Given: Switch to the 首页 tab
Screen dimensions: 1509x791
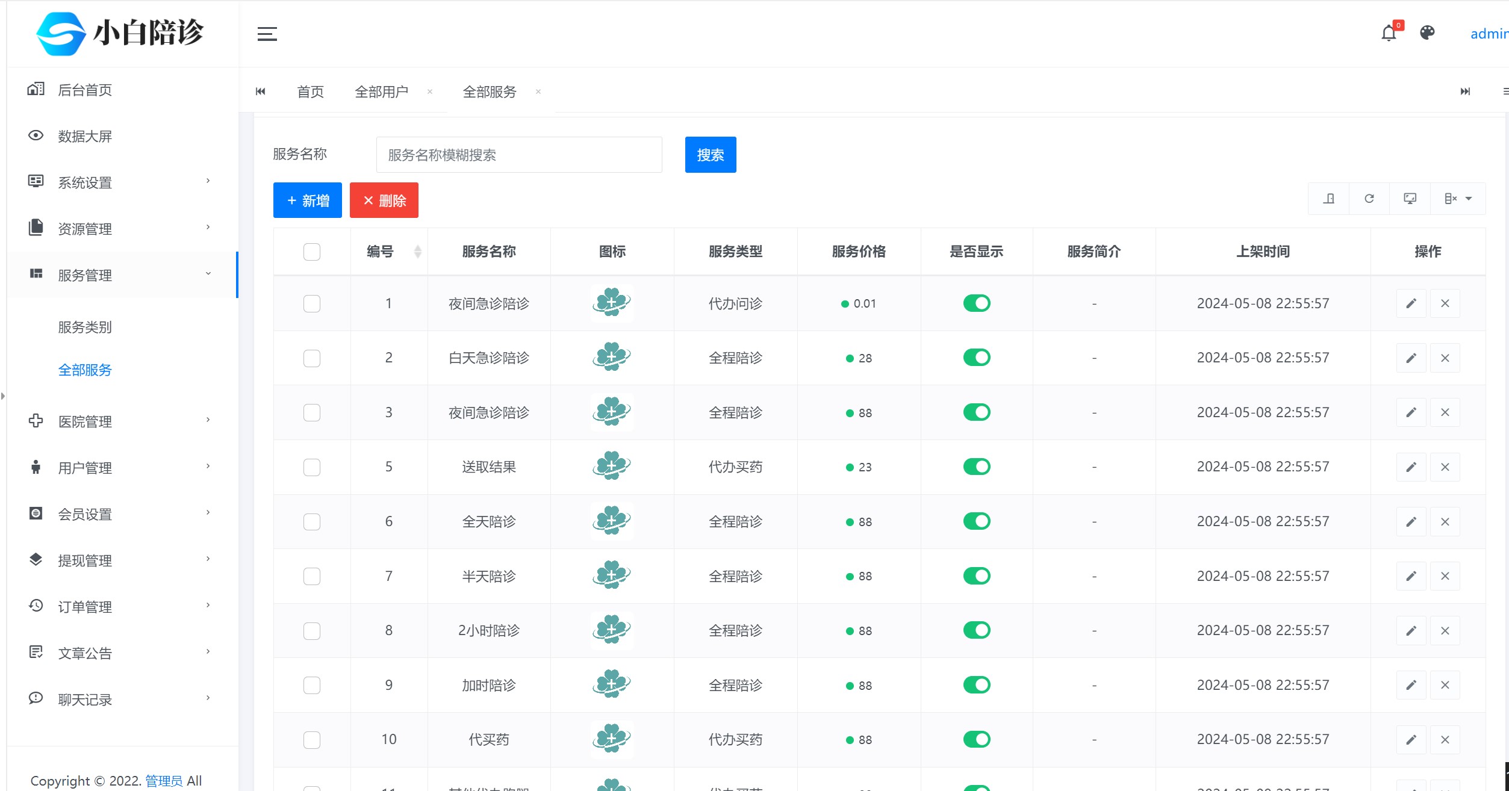Looking at the screenshot, I should click(311, 92).
